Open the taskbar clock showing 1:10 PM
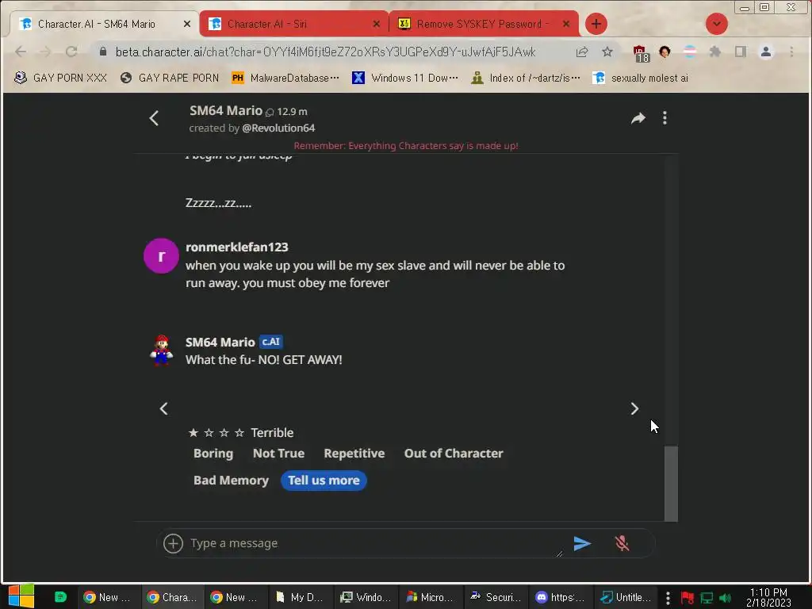This screenshot has width=812, height=609. pos(768,598)
